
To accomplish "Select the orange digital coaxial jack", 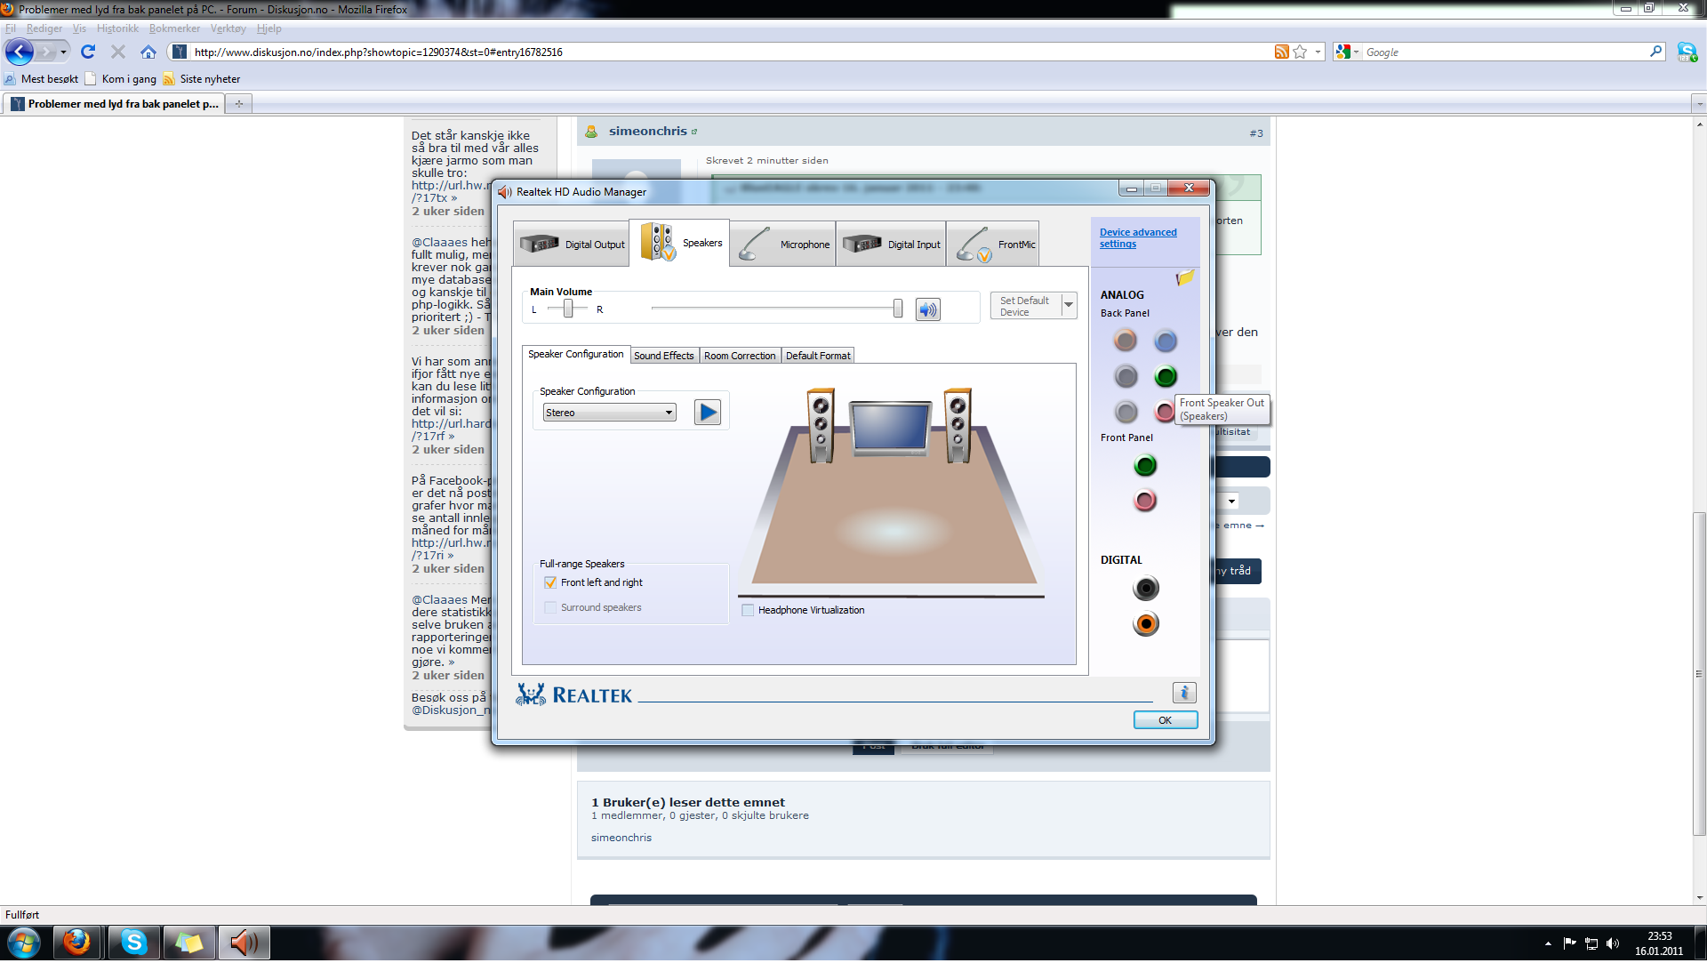I will (1146, 623).
